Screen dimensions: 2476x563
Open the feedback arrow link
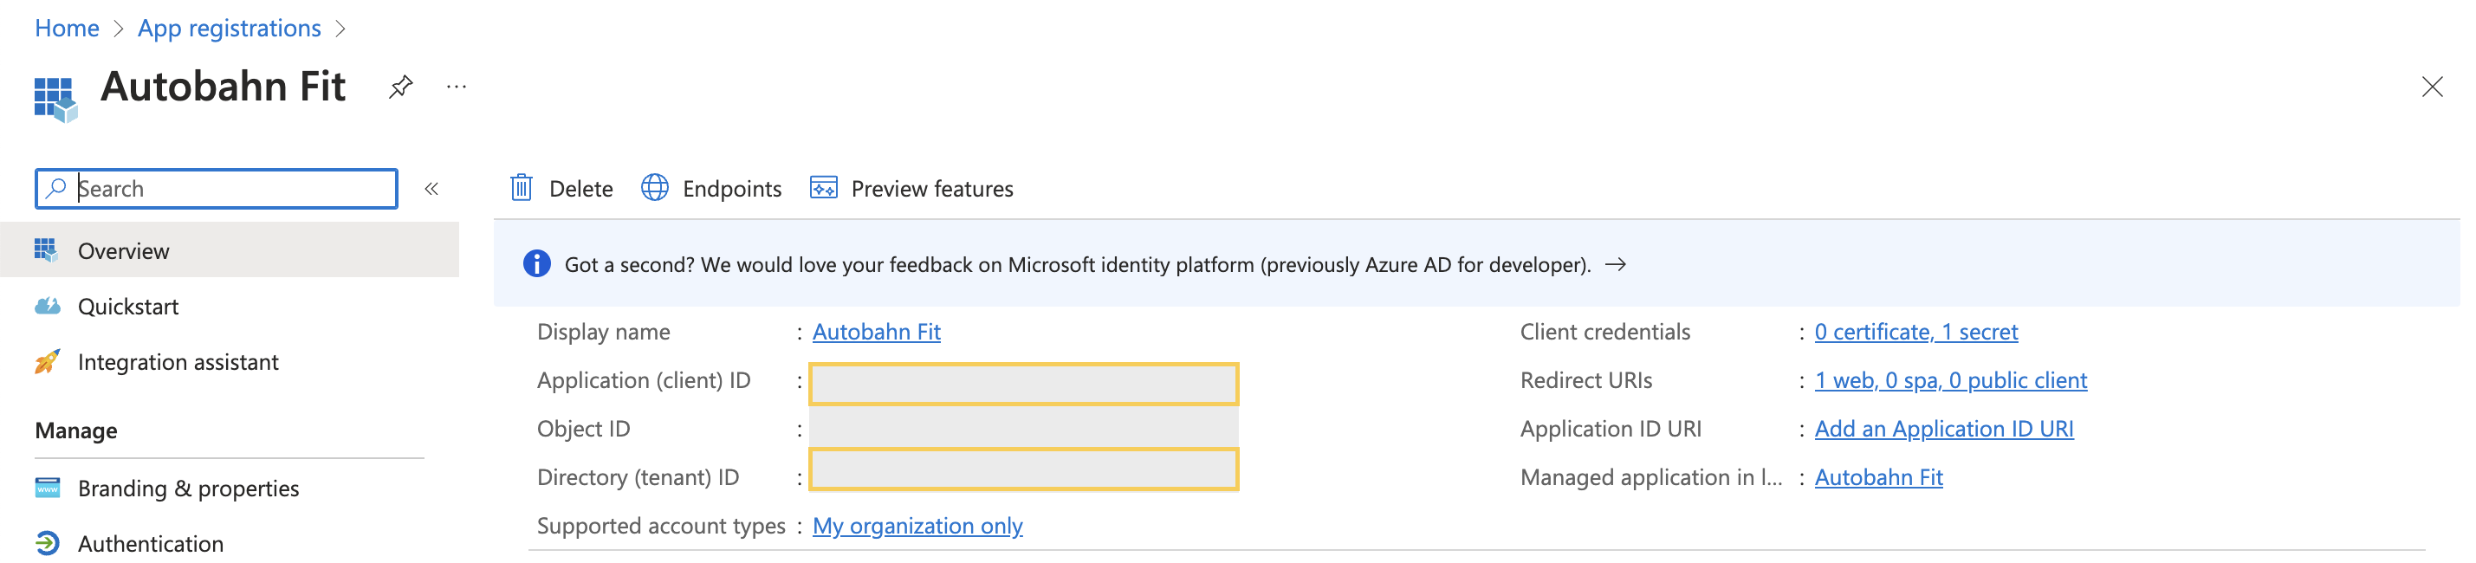1616,264
